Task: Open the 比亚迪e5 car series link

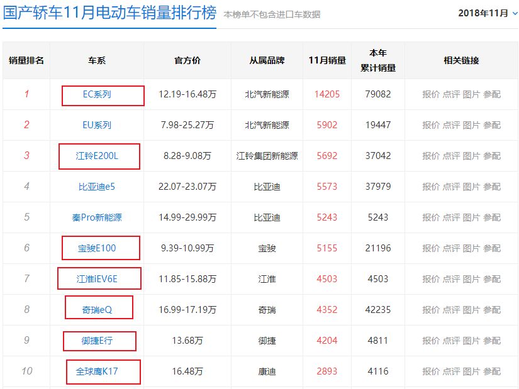Action: click(x=97, y=187)
